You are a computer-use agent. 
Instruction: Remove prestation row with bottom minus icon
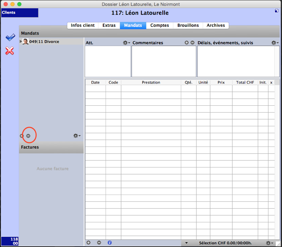click(x=99, y=243)
